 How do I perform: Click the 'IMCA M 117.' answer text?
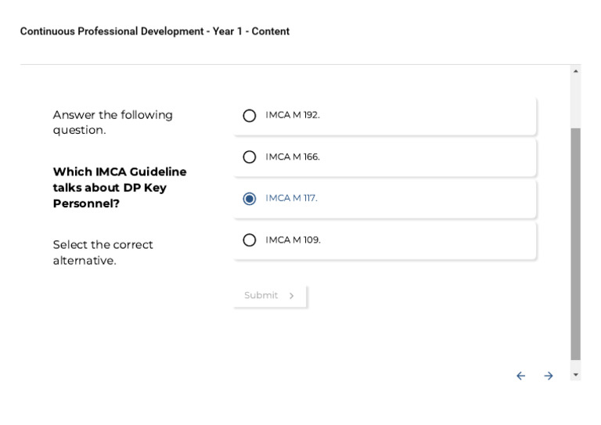click(x=291, y=198)
